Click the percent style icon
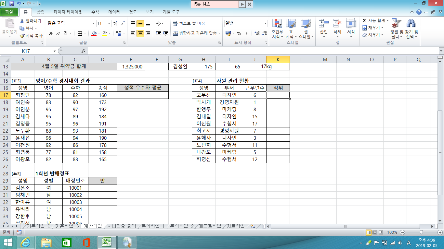Image resolution: width=444 pixels, height=249 pixels. point(239,33)
